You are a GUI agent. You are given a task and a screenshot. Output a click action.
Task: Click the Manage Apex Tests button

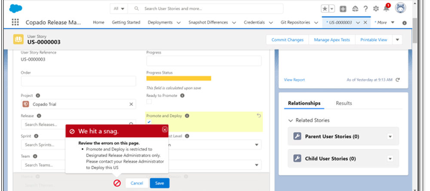click(332, 39)
